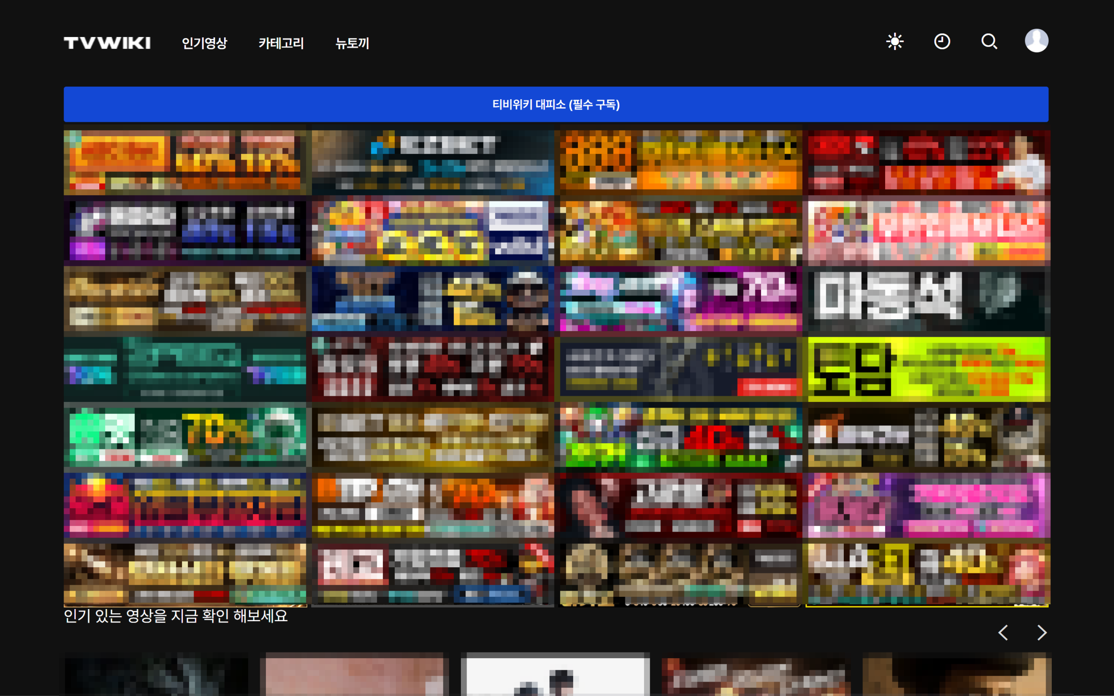The height and width of the screenshot is (696, 1114).
Task: Toggle the light/dark theme sun icon
Action: (895, 41)
